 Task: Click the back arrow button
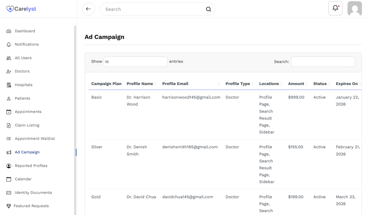88,9
